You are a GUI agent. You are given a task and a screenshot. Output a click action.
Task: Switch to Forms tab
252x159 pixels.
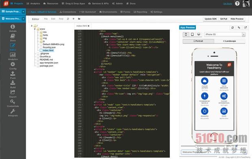click(x=125, y=12)
